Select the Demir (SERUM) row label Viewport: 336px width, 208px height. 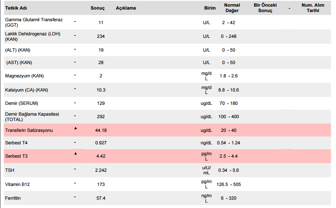[x=22, y=103]
